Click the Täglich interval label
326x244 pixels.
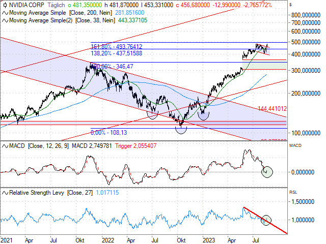click(x=56, y=5)
